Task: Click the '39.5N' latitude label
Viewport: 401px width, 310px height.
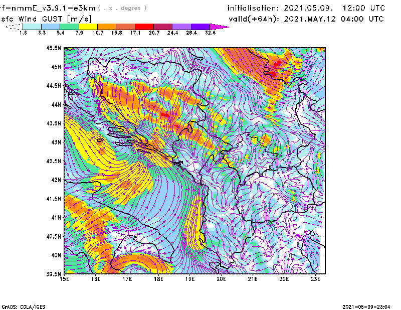Action: point(54,274)
